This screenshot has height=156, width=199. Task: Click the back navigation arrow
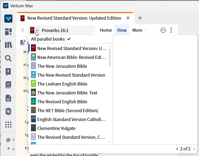pos(23,30)
